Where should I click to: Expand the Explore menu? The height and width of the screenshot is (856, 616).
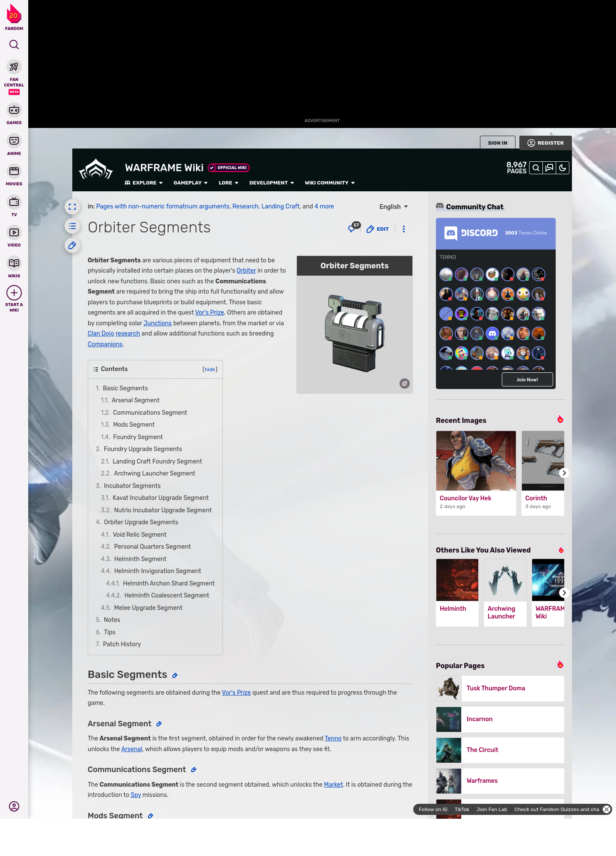tap(144, 183)
